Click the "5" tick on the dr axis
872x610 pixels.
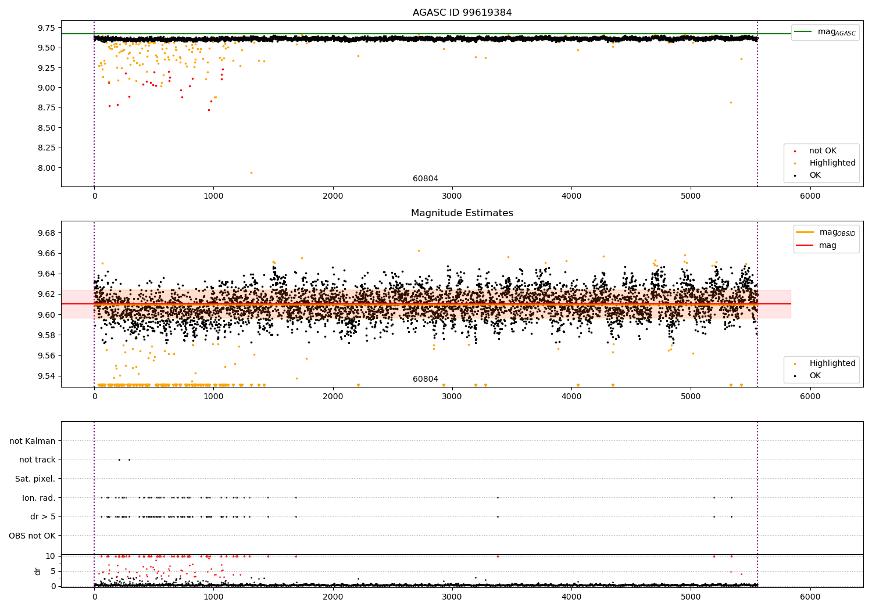coord(53,571)
